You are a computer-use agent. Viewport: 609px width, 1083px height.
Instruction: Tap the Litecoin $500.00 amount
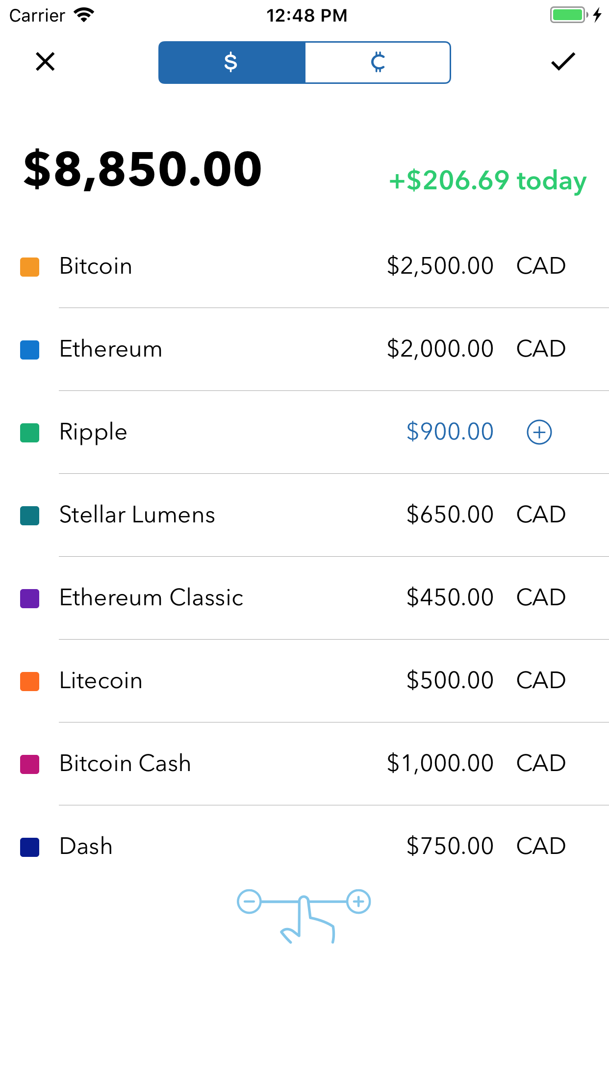(450, 681)
